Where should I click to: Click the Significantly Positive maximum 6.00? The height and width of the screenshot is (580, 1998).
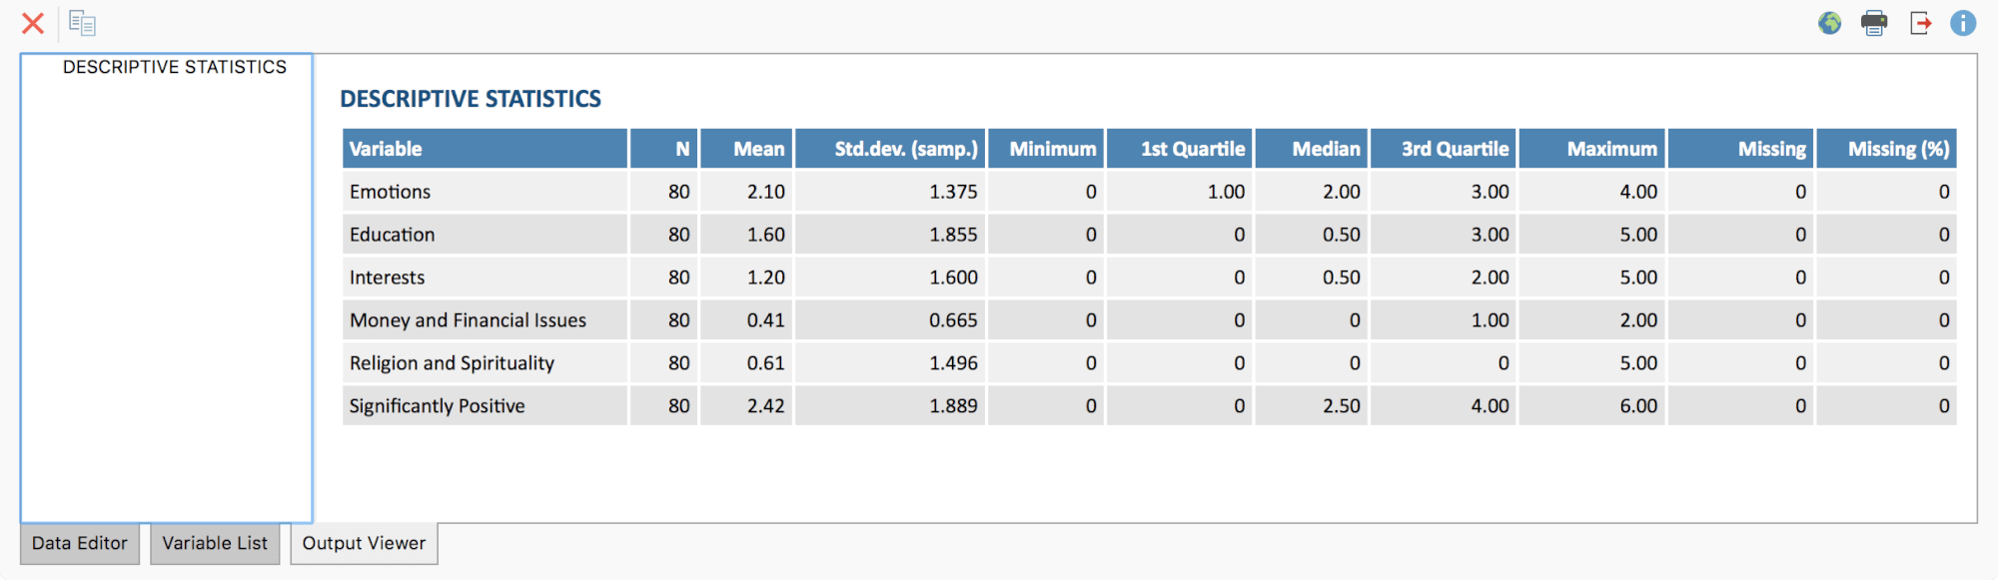pos(1638,406)
